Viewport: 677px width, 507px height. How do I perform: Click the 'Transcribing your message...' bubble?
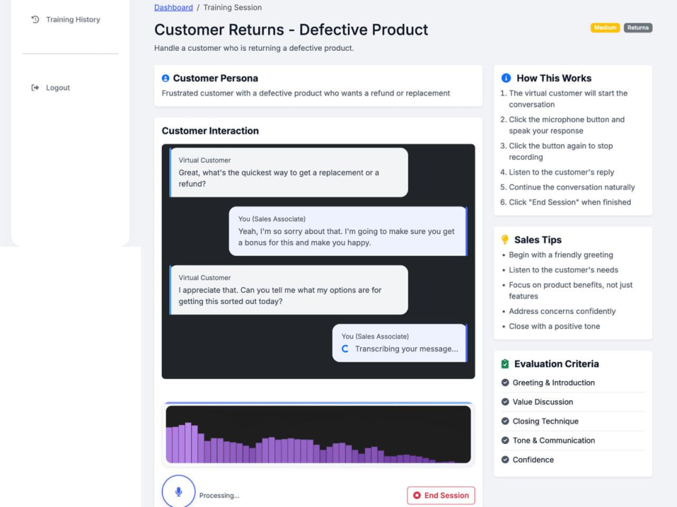click(x=400, y=343)
